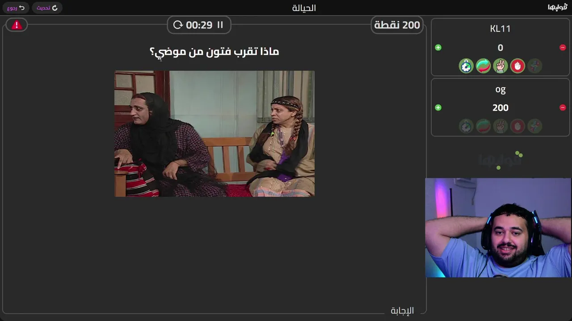
Task: Subtract points from team KL11
Action: (x=563, y=48)
